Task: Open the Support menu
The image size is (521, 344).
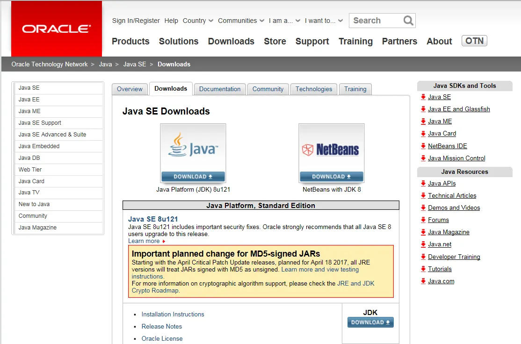Action: click(312, 41)
